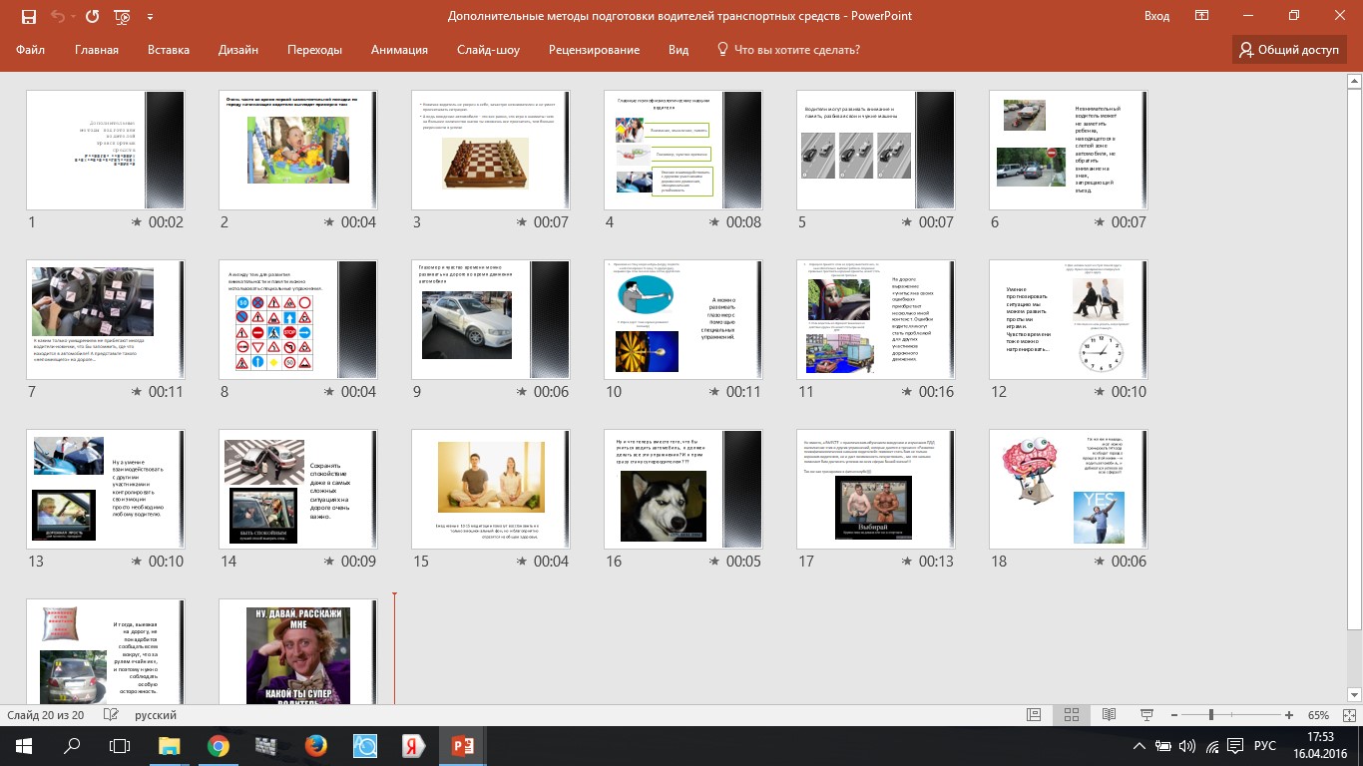The width and height of the screenshot is (1363, 766).
Task: Switch to Normal view
Action: [1035, 715]
